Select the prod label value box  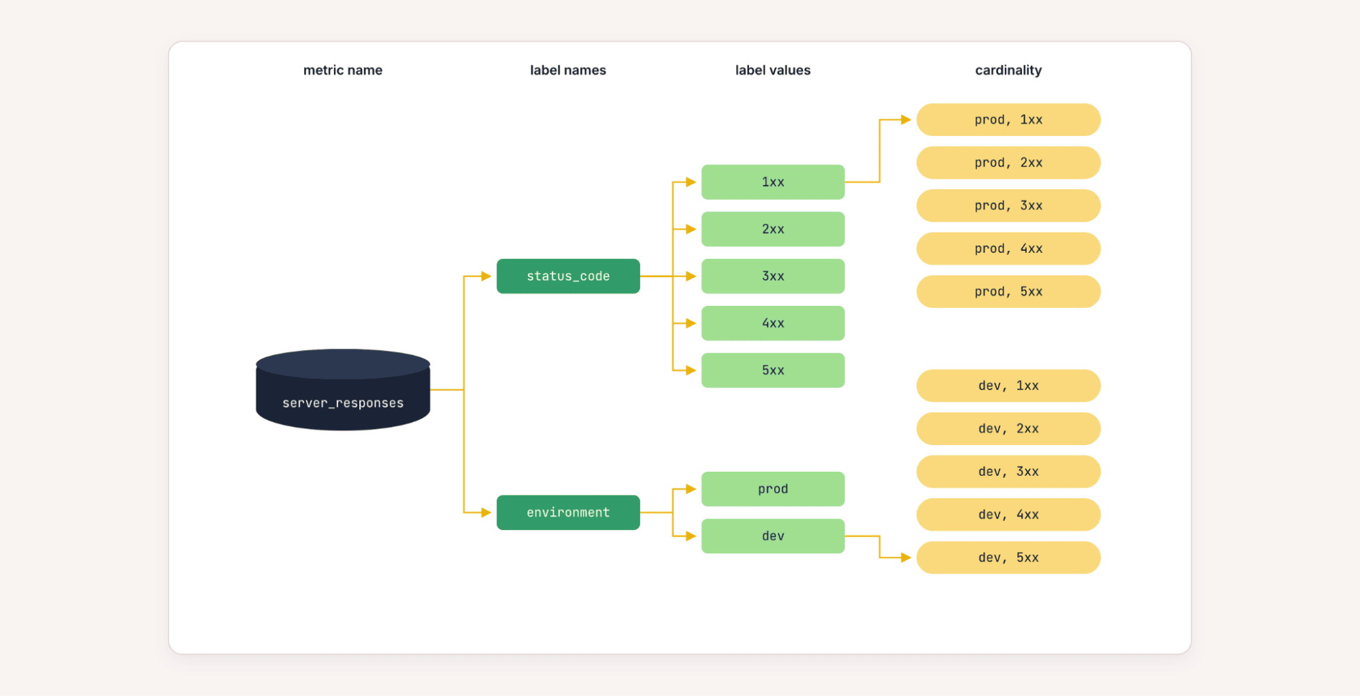(x=773, y=489)
